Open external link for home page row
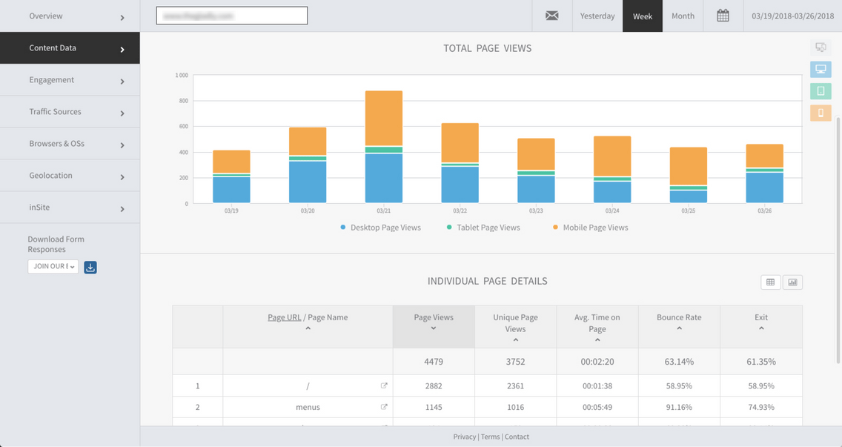842x447 pixels. [384, 386]
